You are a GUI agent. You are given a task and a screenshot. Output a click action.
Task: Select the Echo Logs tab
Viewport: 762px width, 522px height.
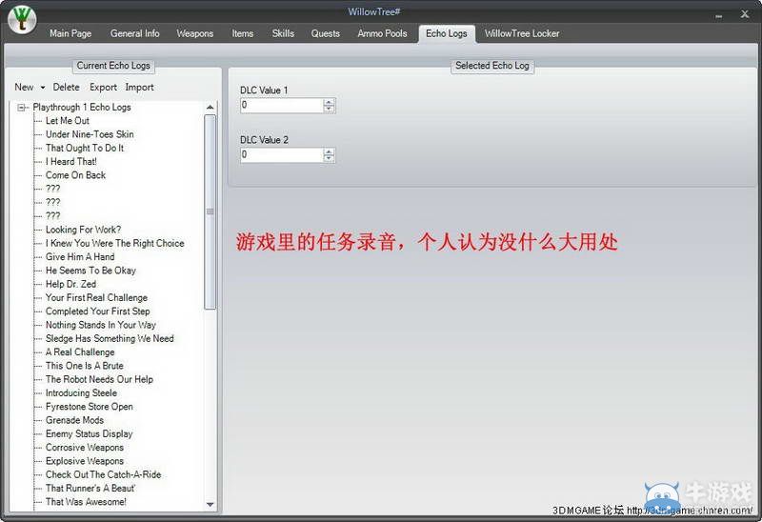(x=447, y=33)
